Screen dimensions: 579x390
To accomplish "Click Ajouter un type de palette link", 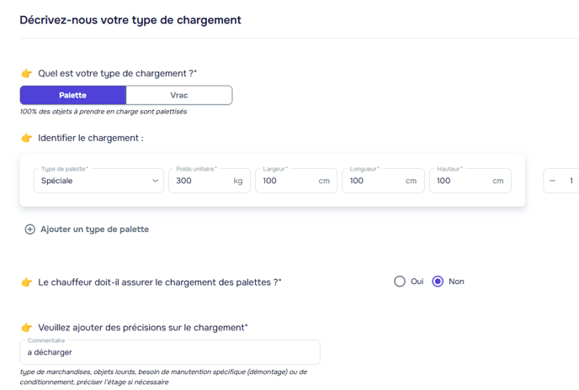I will coord(94,229).
